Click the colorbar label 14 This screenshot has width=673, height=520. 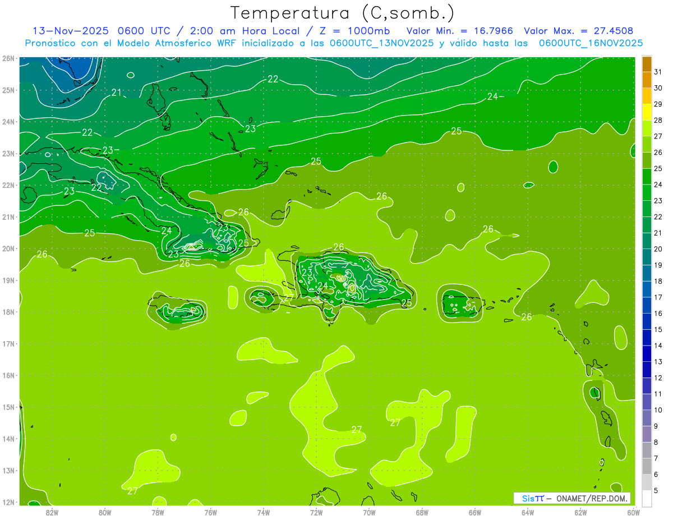(x=658, y=346)
